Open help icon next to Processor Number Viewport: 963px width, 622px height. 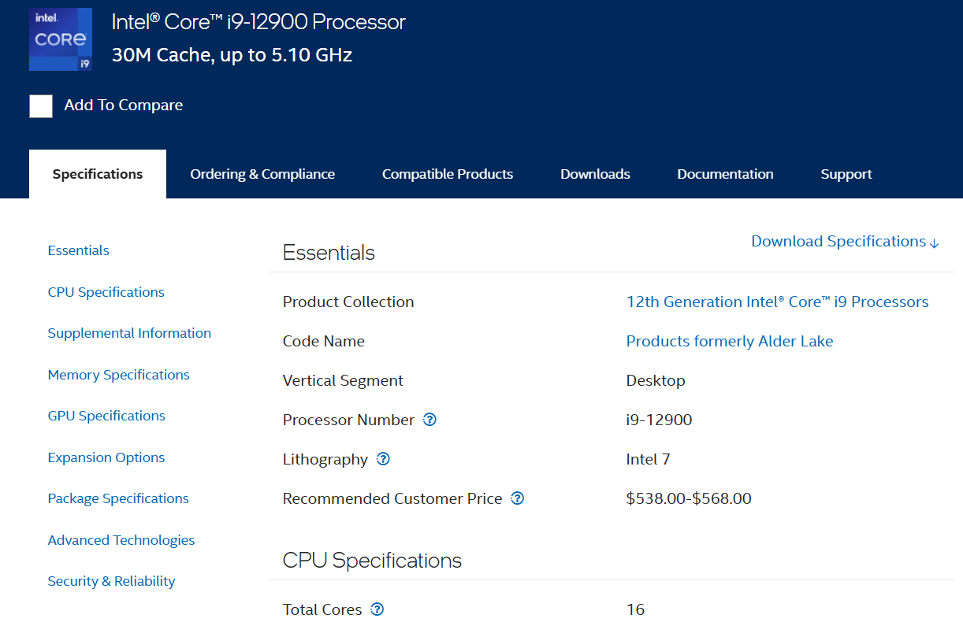tap(429, 420)
